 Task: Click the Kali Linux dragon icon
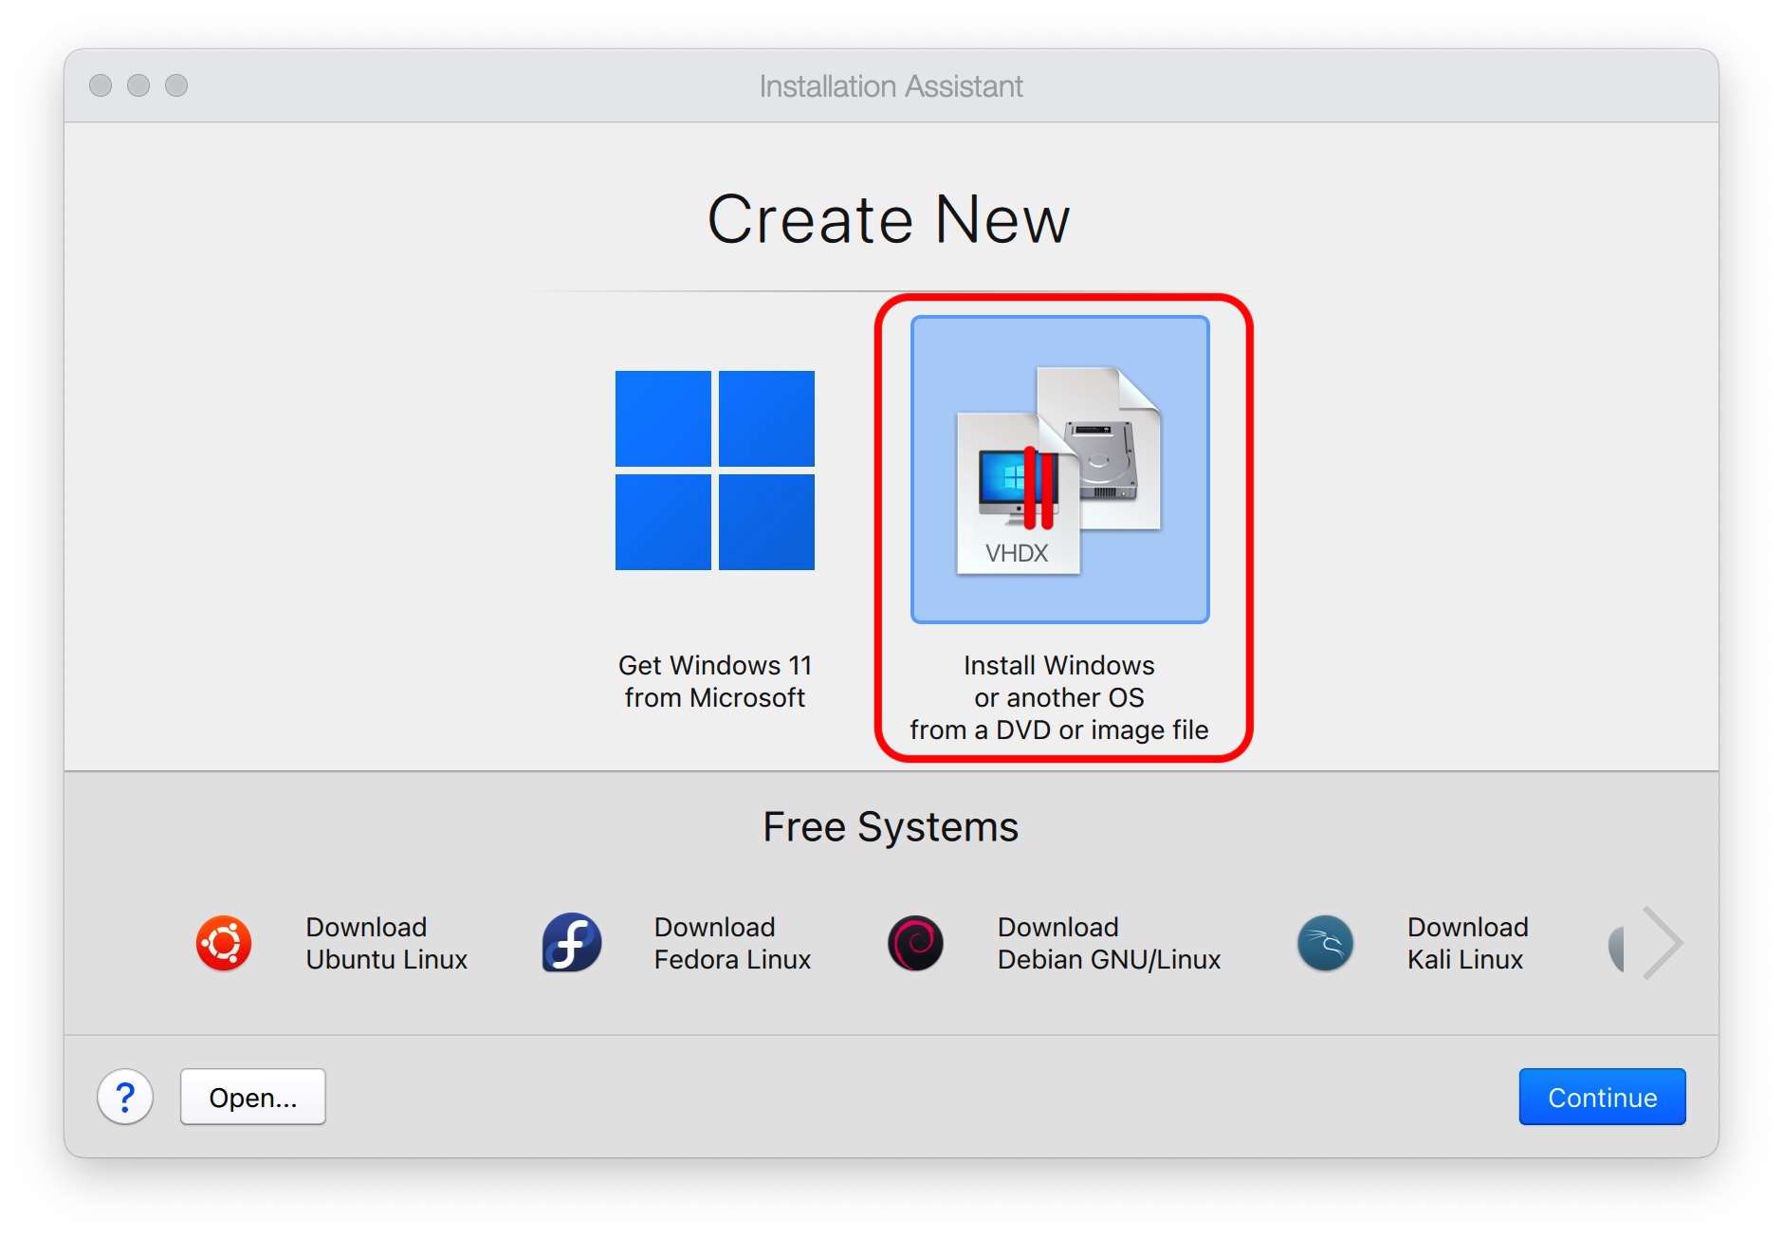pos(1324,942)
